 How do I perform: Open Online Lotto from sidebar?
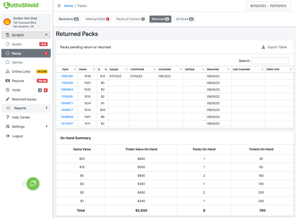[21, 71]
